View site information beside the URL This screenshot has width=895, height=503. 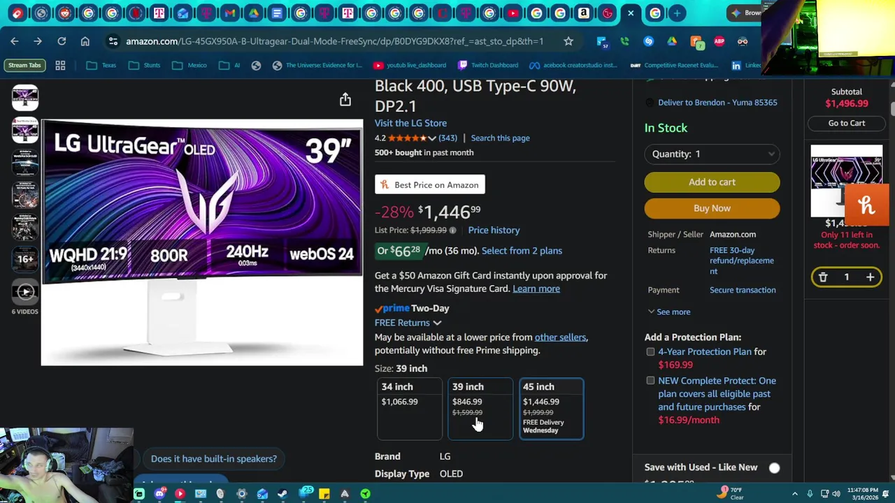tap(113, 41)
